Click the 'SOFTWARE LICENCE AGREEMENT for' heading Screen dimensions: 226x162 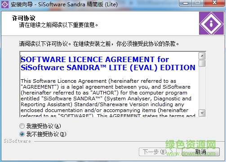[x=95, y=59]
